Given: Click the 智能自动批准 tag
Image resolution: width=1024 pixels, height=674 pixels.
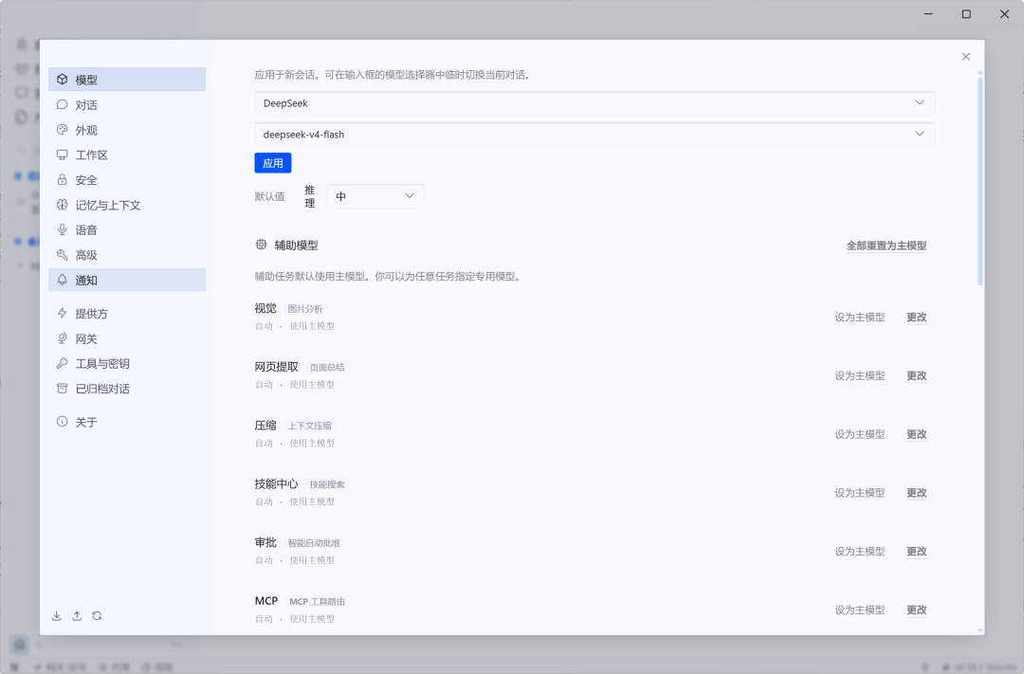Looking at the screenshot, I should [314, 543].
